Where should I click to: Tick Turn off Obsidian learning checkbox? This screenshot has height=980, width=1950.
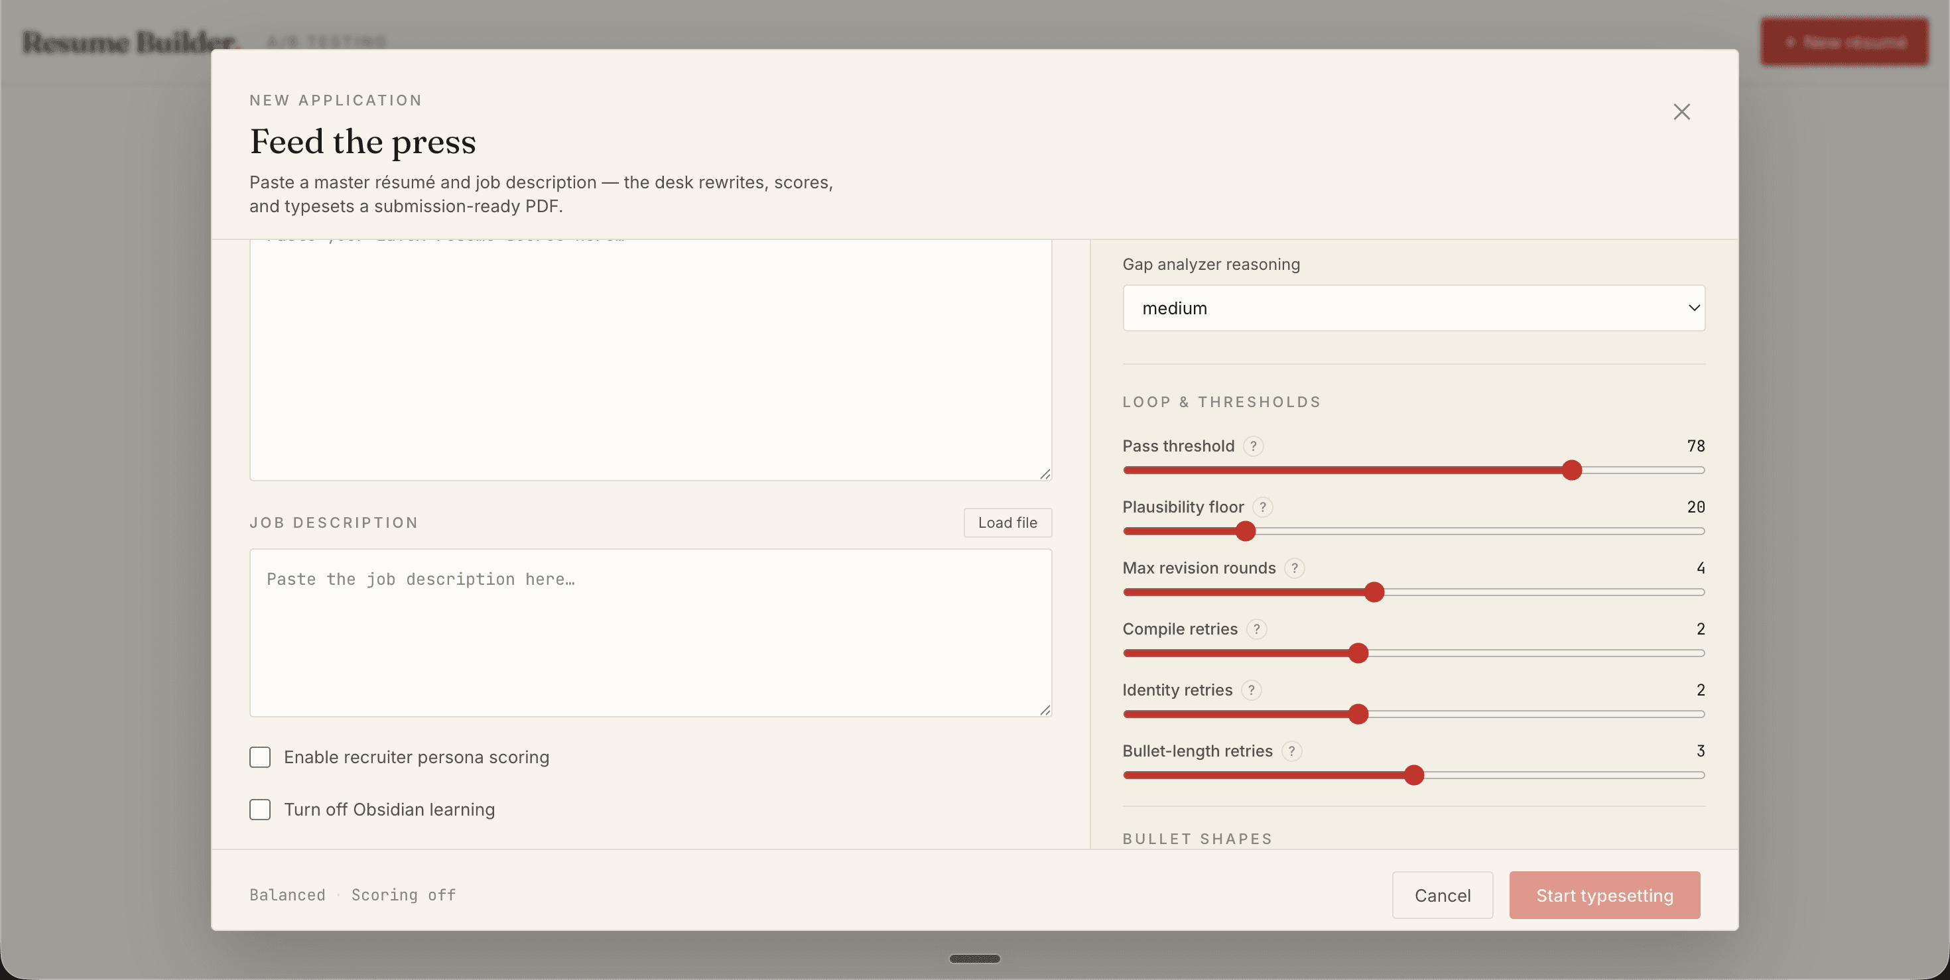pos(259,809)
